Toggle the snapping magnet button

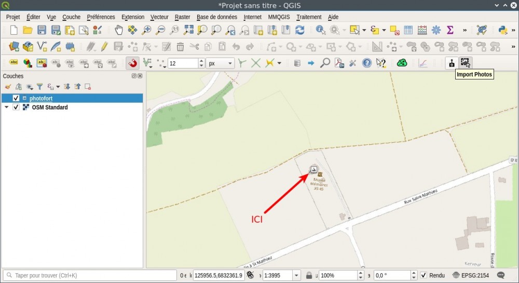(x=132, y=63)
